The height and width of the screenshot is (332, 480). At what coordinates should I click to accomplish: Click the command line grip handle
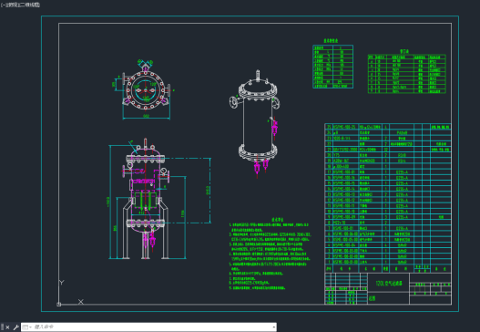pyautogui.click(x=2, y=327)
